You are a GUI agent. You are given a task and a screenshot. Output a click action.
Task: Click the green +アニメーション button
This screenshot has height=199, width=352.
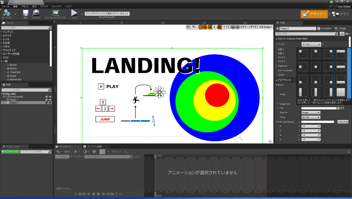[x=10, y=151]
